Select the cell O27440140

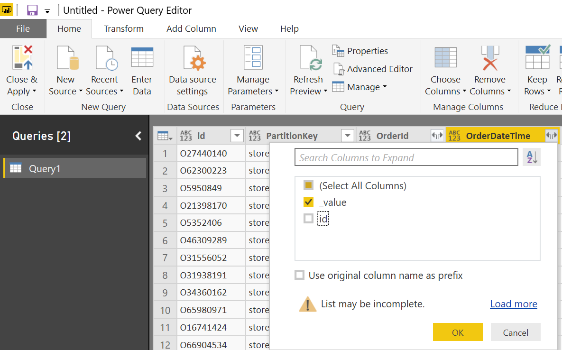pyautogui.click(x=211, y=153)
